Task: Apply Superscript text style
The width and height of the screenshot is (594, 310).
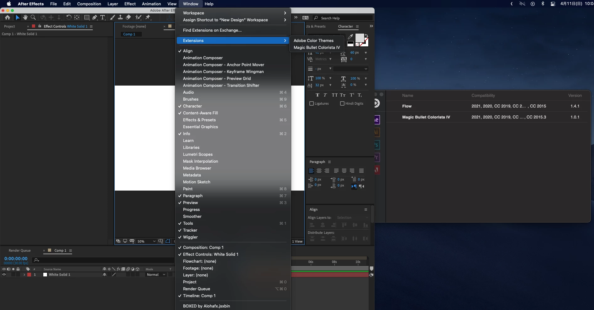Action: [352, 95]
